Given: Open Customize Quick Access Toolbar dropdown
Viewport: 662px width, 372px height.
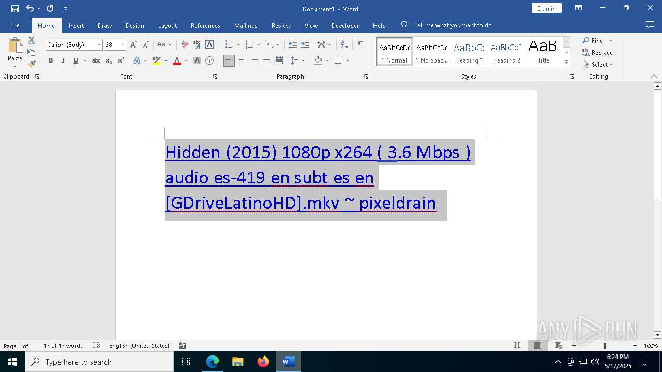Looking at the screenshot, I should pos(65,9).
